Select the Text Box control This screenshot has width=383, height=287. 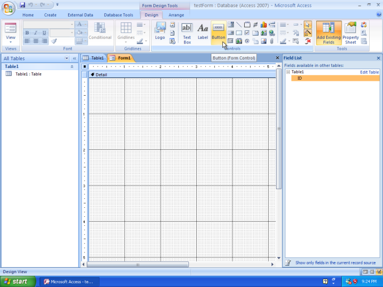pyautogui.click(x=187, y=33)
